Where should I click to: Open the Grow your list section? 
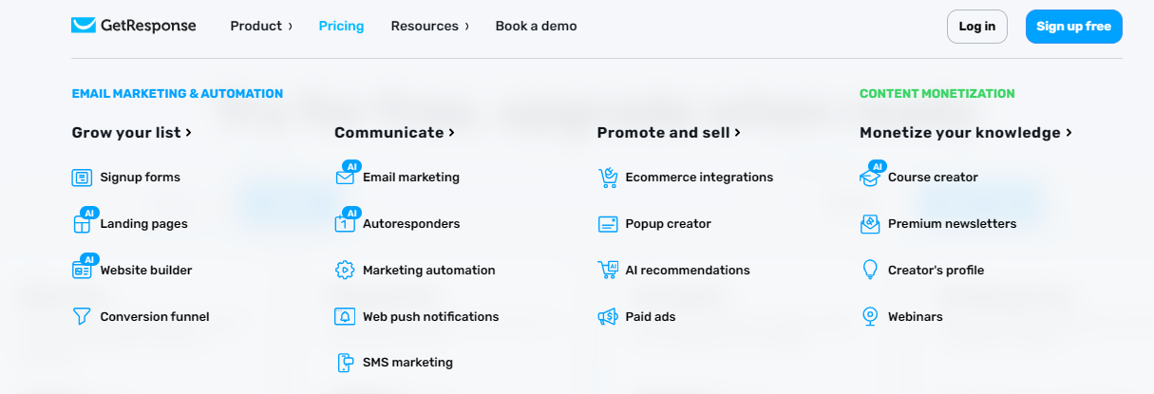[x=132, y=133]
